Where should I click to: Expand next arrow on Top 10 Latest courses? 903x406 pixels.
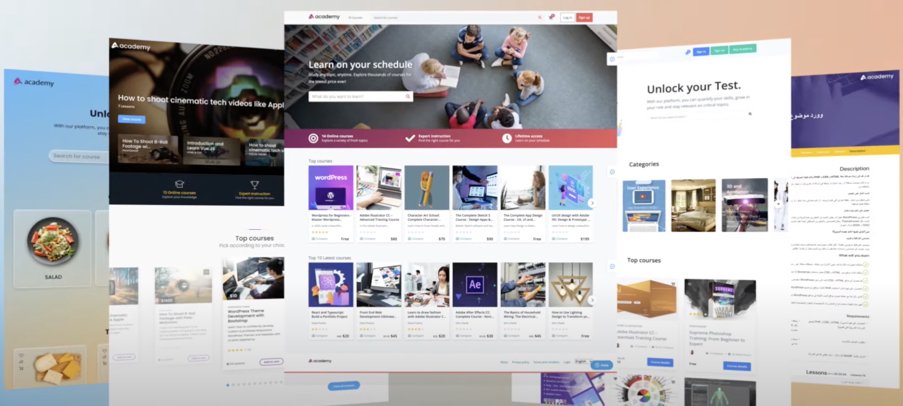592,300
